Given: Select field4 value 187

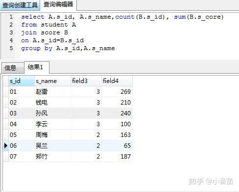Looking at the screenshot, I should [117, 157].
